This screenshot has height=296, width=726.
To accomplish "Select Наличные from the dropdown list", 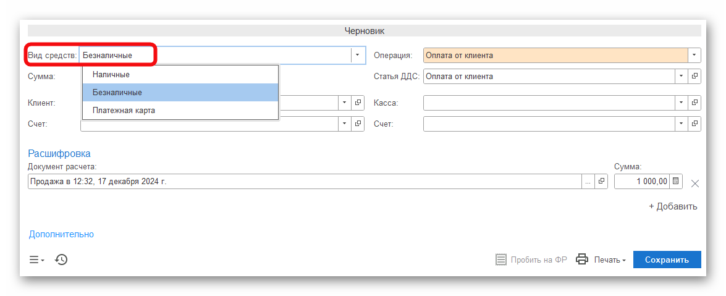I will pos(111,74).
